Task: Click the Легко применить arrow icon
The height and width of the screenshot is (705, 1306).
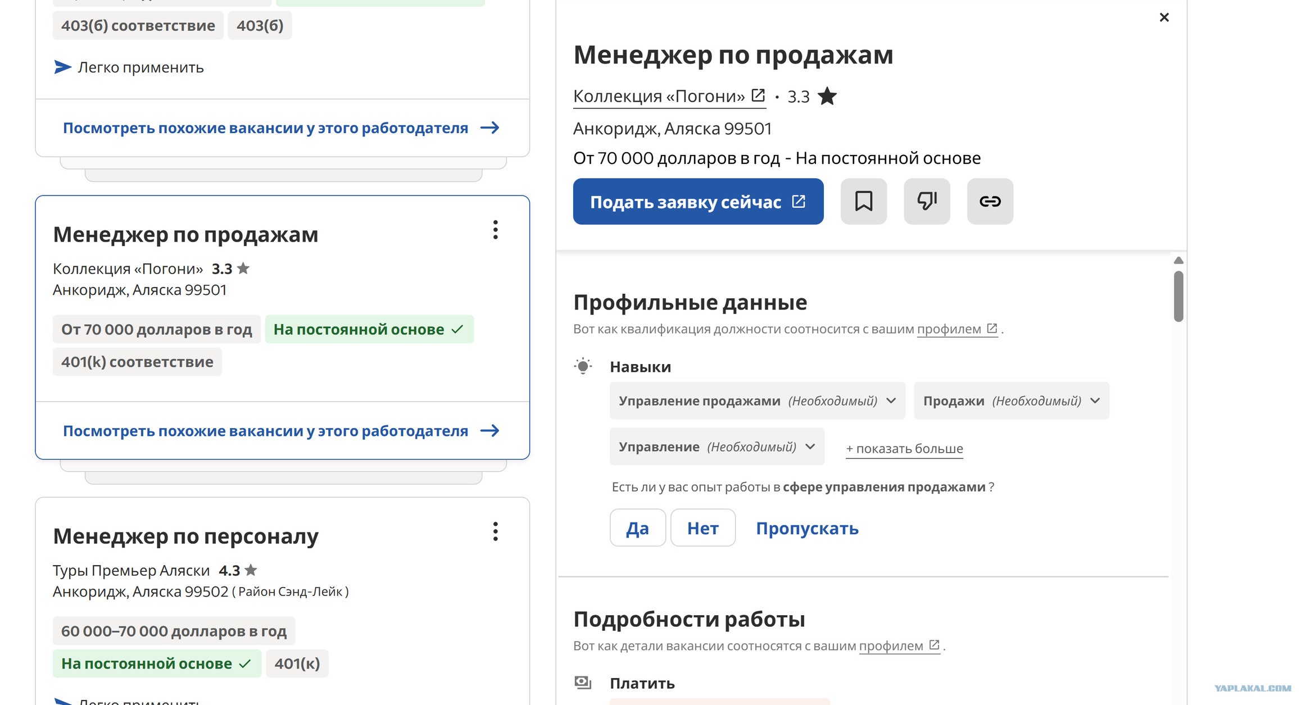Action: [x=62, y=67]
